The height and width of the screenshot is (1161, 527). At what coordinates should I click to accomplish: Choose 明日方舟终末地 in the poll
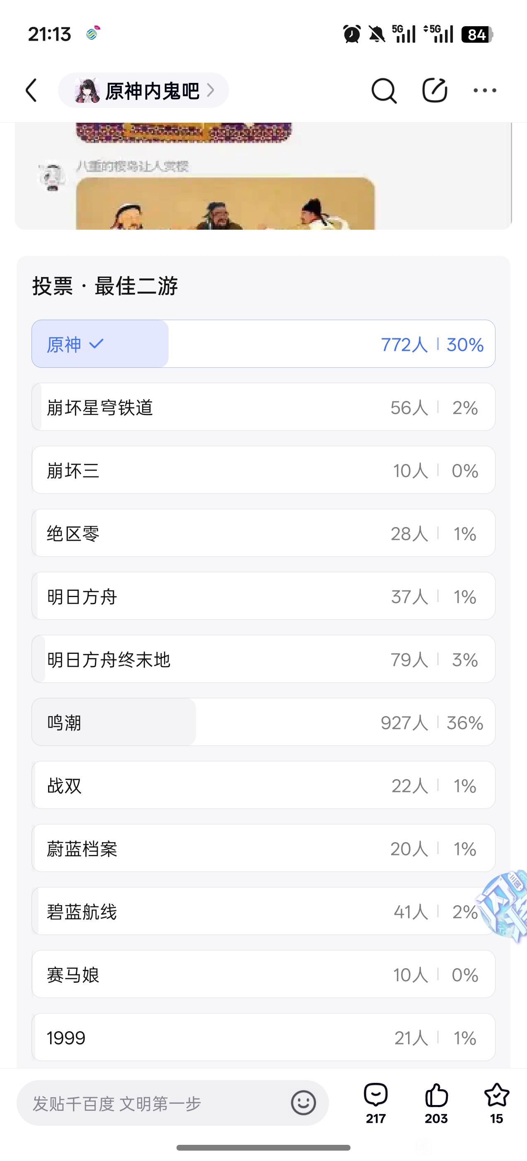263,659
